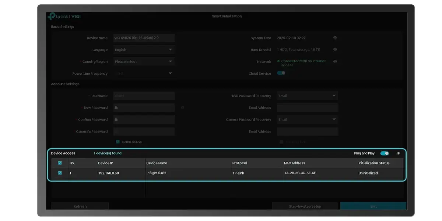Click the Email Address field under Camera Password Recovery

[308, 131]
